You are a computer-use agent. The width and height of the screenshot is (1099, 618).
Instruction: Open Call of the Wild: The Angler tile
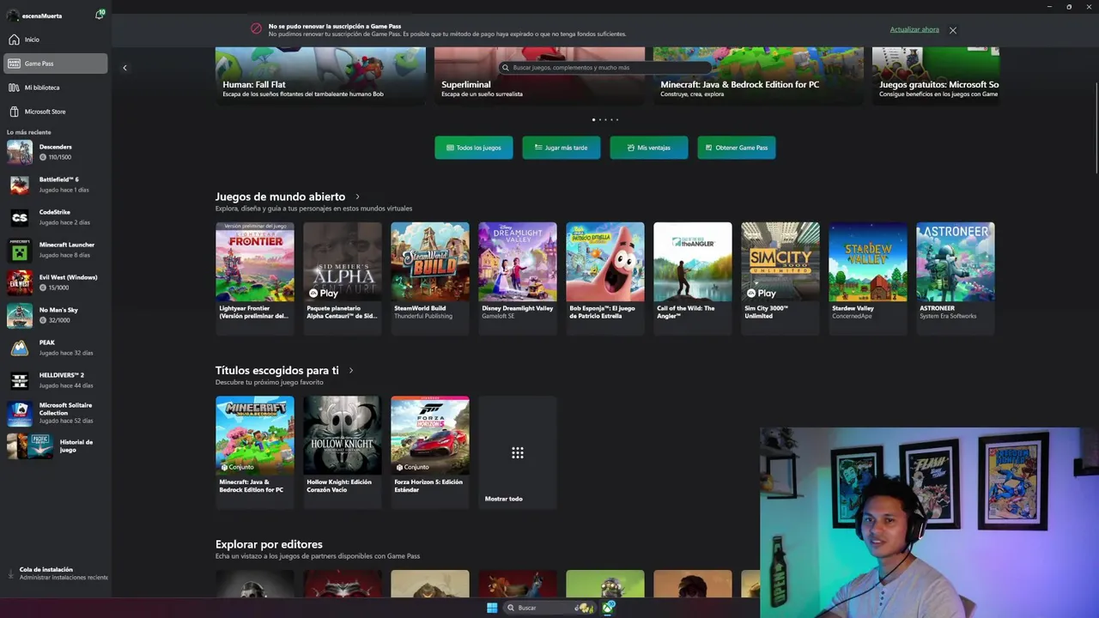click(693, 278)
